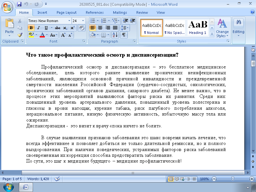Screen dimensions: 256x192
Task: Open the font name dropdown
Action: 69,21
